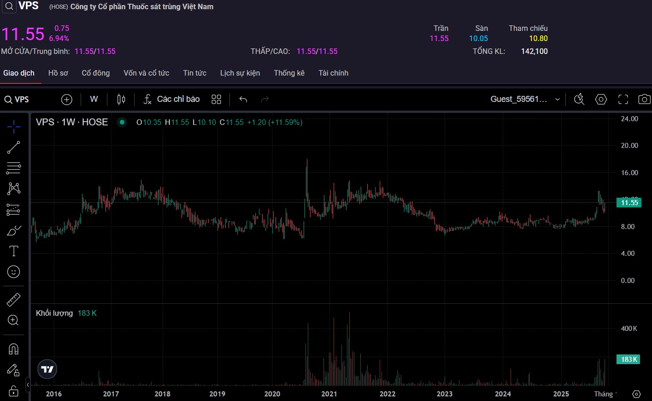The width and height of the screenshot is (652, 401).
Task: Open the candlestick chart type menu
Action: coord(121,99)
